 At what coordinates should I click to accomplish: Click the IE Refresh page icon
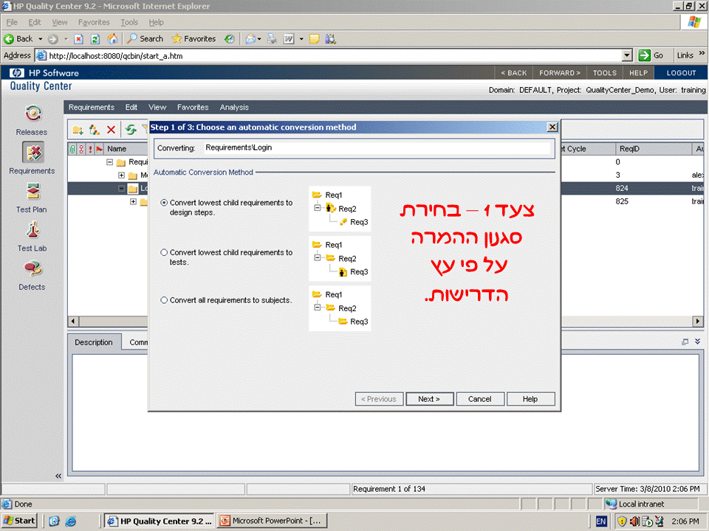(x=95, y=39)
